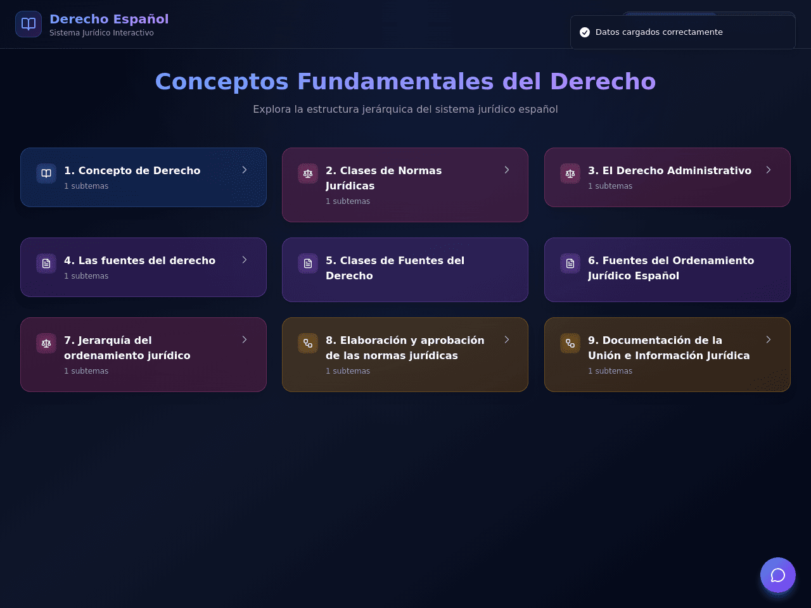Screen dimensions: 811x608
Task: Expand Elaboración y aprobación de las normas chevron
Action: [507, 339]
